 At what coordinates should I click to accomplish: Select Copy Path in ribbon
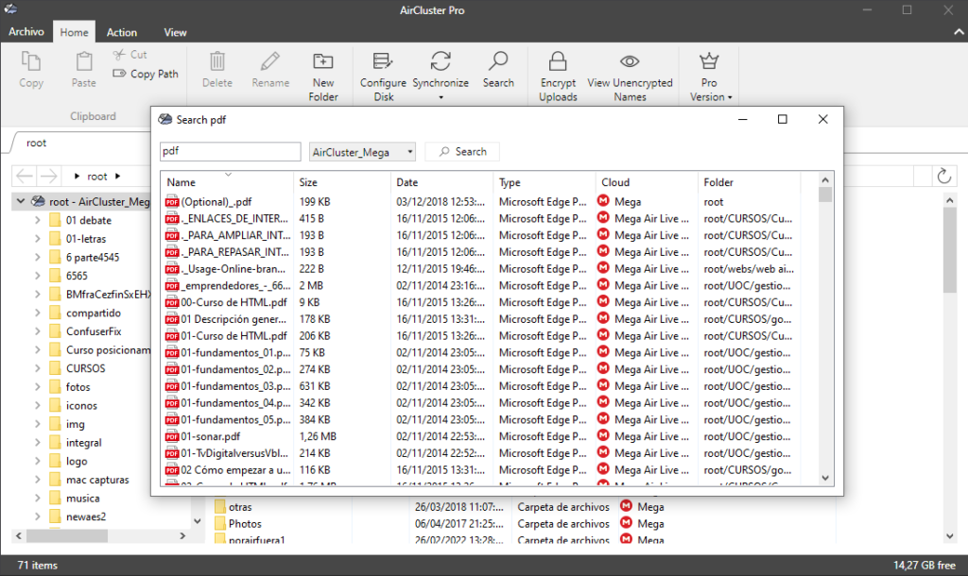[146, 74]
